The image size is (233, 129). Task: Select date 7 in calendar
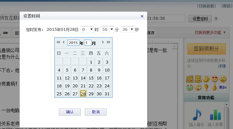[83, 70]
